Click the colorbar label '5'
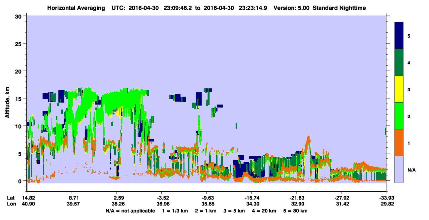Image resolution: width=429 pixels, height=220 pixels. click(x=409, y=36)
